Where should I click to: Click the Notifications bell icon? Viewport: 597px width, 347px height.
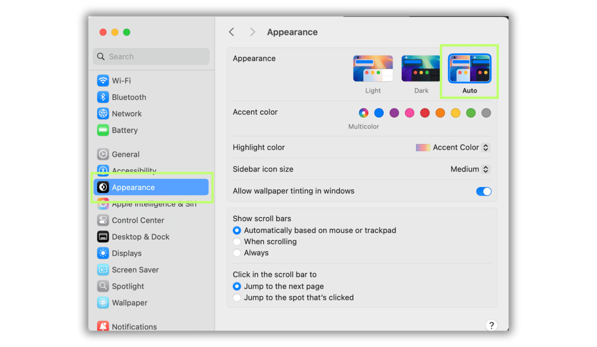[x=103, y=326]
